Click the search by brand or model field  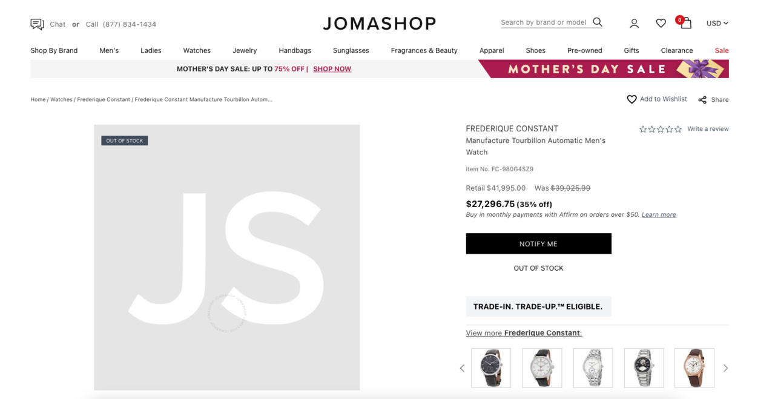click(x=543, y=22)
